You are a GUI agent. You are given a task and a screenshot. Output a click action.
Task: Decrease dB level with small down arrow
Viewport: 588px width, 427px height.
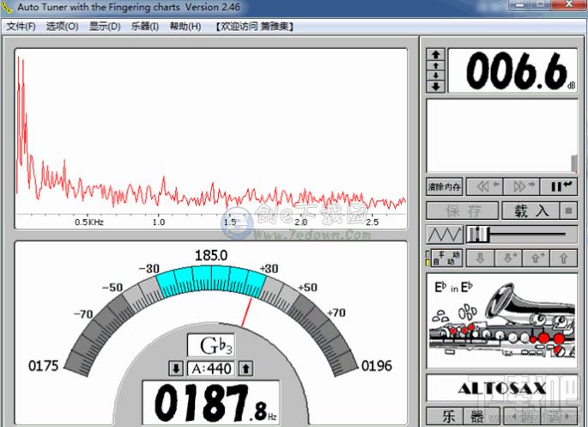(x=435, y=76)
